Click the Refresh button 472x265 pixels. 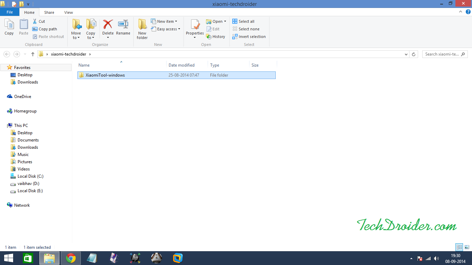click(414, 54)
